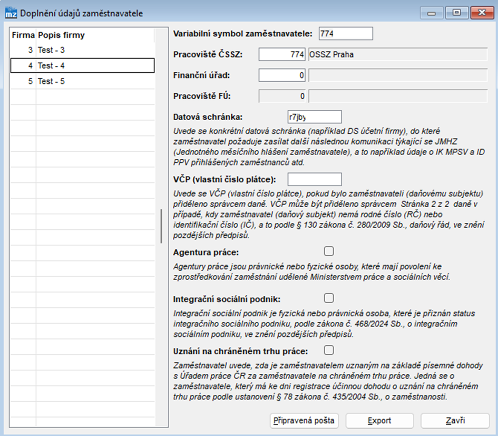498x436 pixels.
Task: Click the company list vertical scrollbar thumb
Action: [x=162, y=226]
